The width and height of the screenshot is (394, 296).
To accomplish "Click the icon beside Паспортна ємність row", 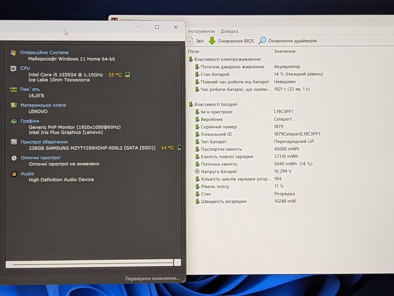I will tap(197, 149).
